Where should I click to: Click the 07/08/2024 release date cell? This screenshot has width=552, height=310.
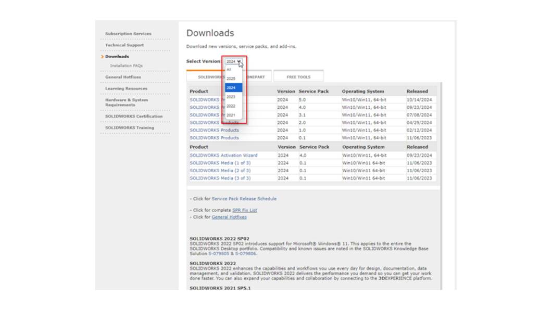tap(419, 115)
